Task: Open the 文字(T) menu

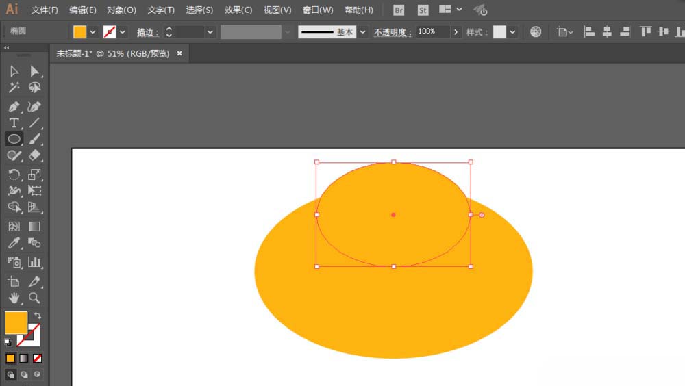Action: pyautogui.click(x=161, y=10)
